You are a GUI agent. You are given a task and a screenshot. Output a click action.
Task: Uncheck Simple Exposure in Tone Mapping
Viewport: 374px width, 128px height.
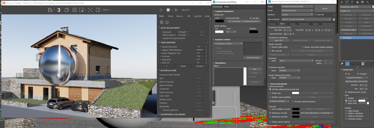pos(160,47)
